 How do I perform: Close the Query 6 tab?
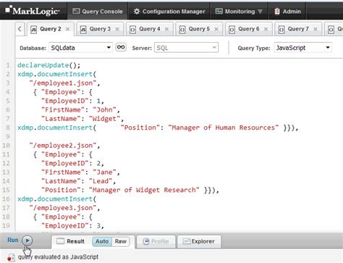tap(266, 29)
